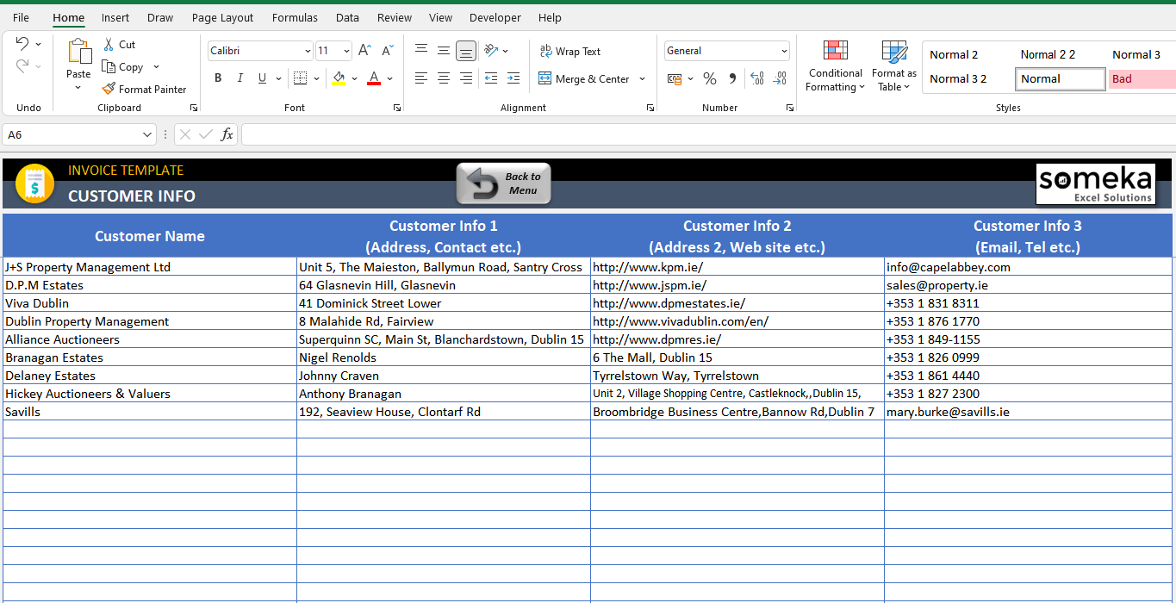Screen dimensions: 1176x603
Task: Cut the selection with the scissors icon
Action: [109, 44]
